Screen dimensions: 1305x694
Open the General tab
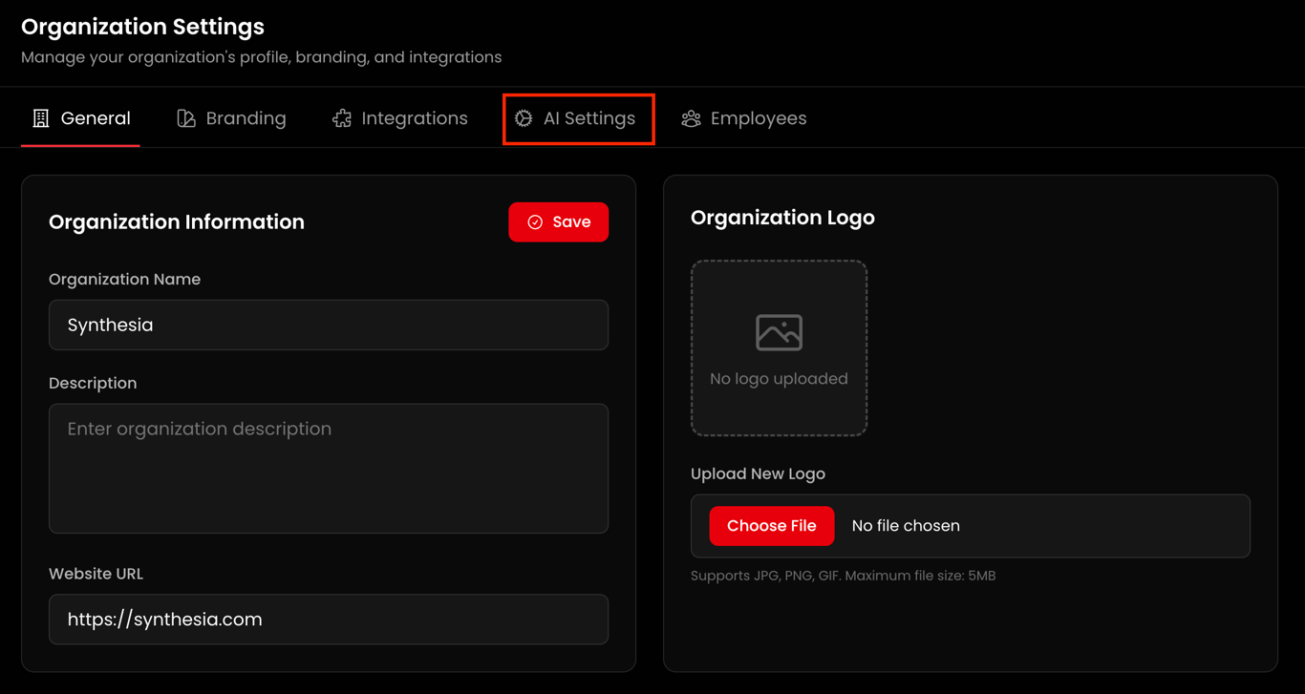81,118
